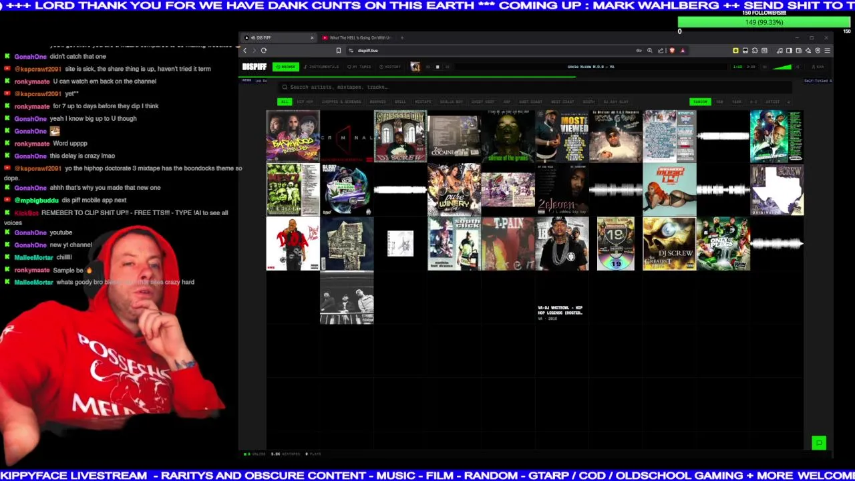Sort mixtapes by A-Z
The height and width of the screenshot is (481, 855).
tap(753, 102)
